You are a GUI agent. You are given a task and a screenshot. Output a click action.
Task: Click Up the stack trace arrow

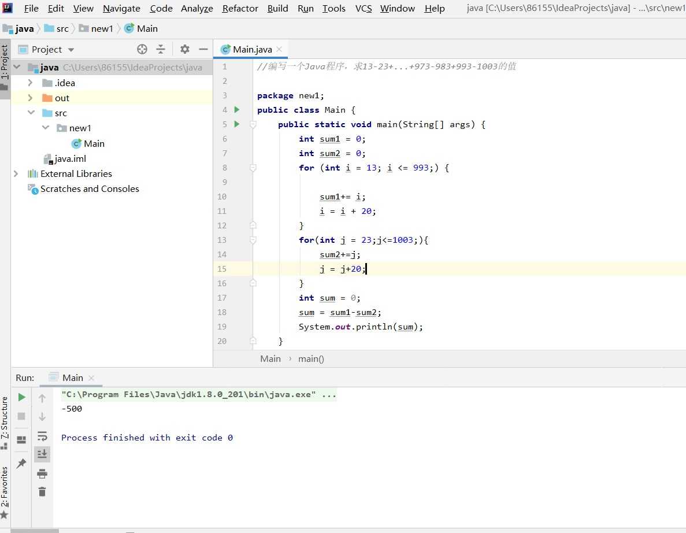click(x=42, y=398)
